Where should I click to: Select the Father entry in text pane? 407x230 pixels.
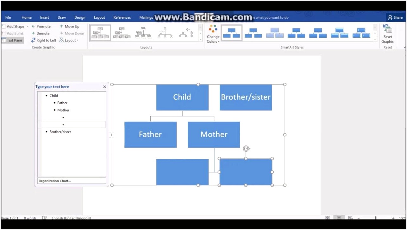pyautogui.click(x=62, y=103)
